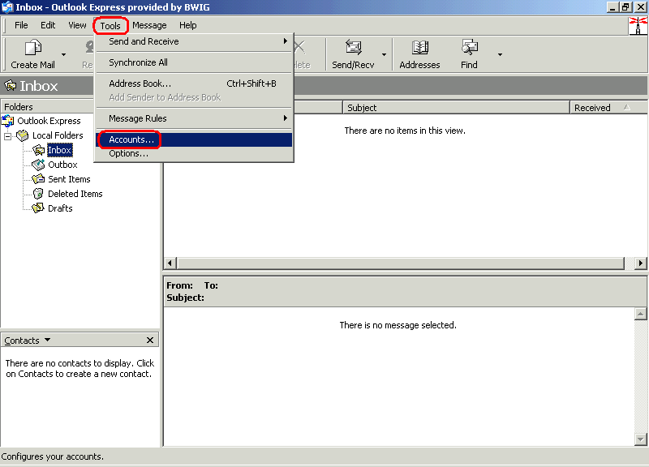Viewport: 649px width, 467px height.
Task: Select the Local Folders label
Action: (58, 135)
